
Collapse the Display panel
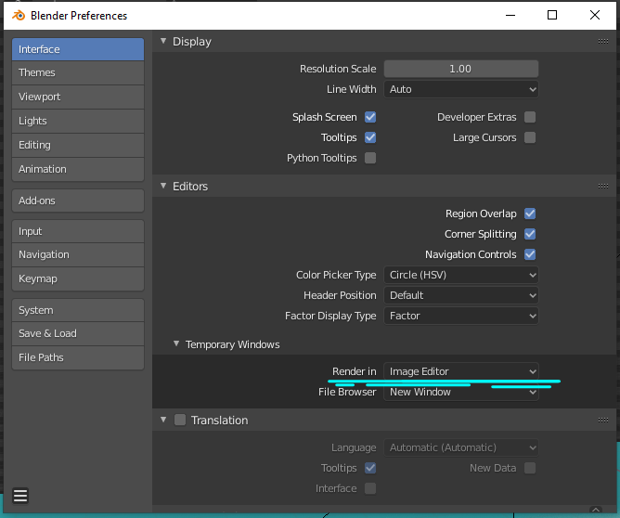(163, 41)
